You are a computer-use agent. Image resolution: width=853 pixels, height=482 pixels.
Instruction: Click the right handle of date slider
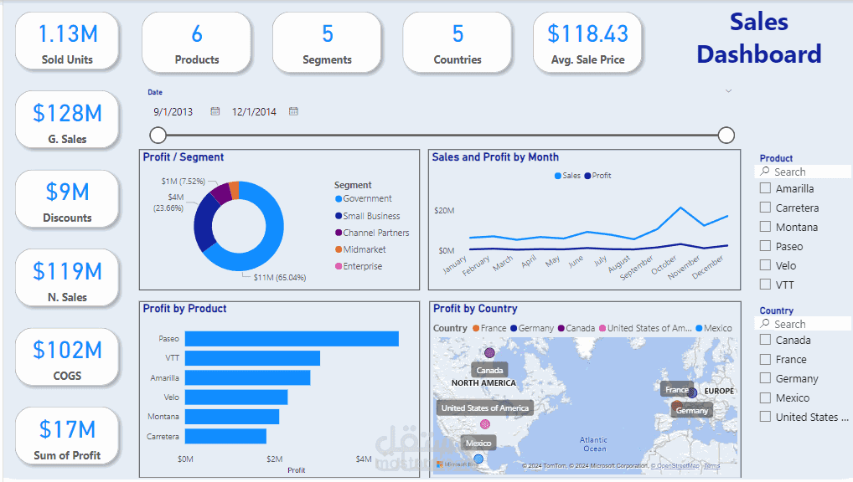(x=726, y=136)
